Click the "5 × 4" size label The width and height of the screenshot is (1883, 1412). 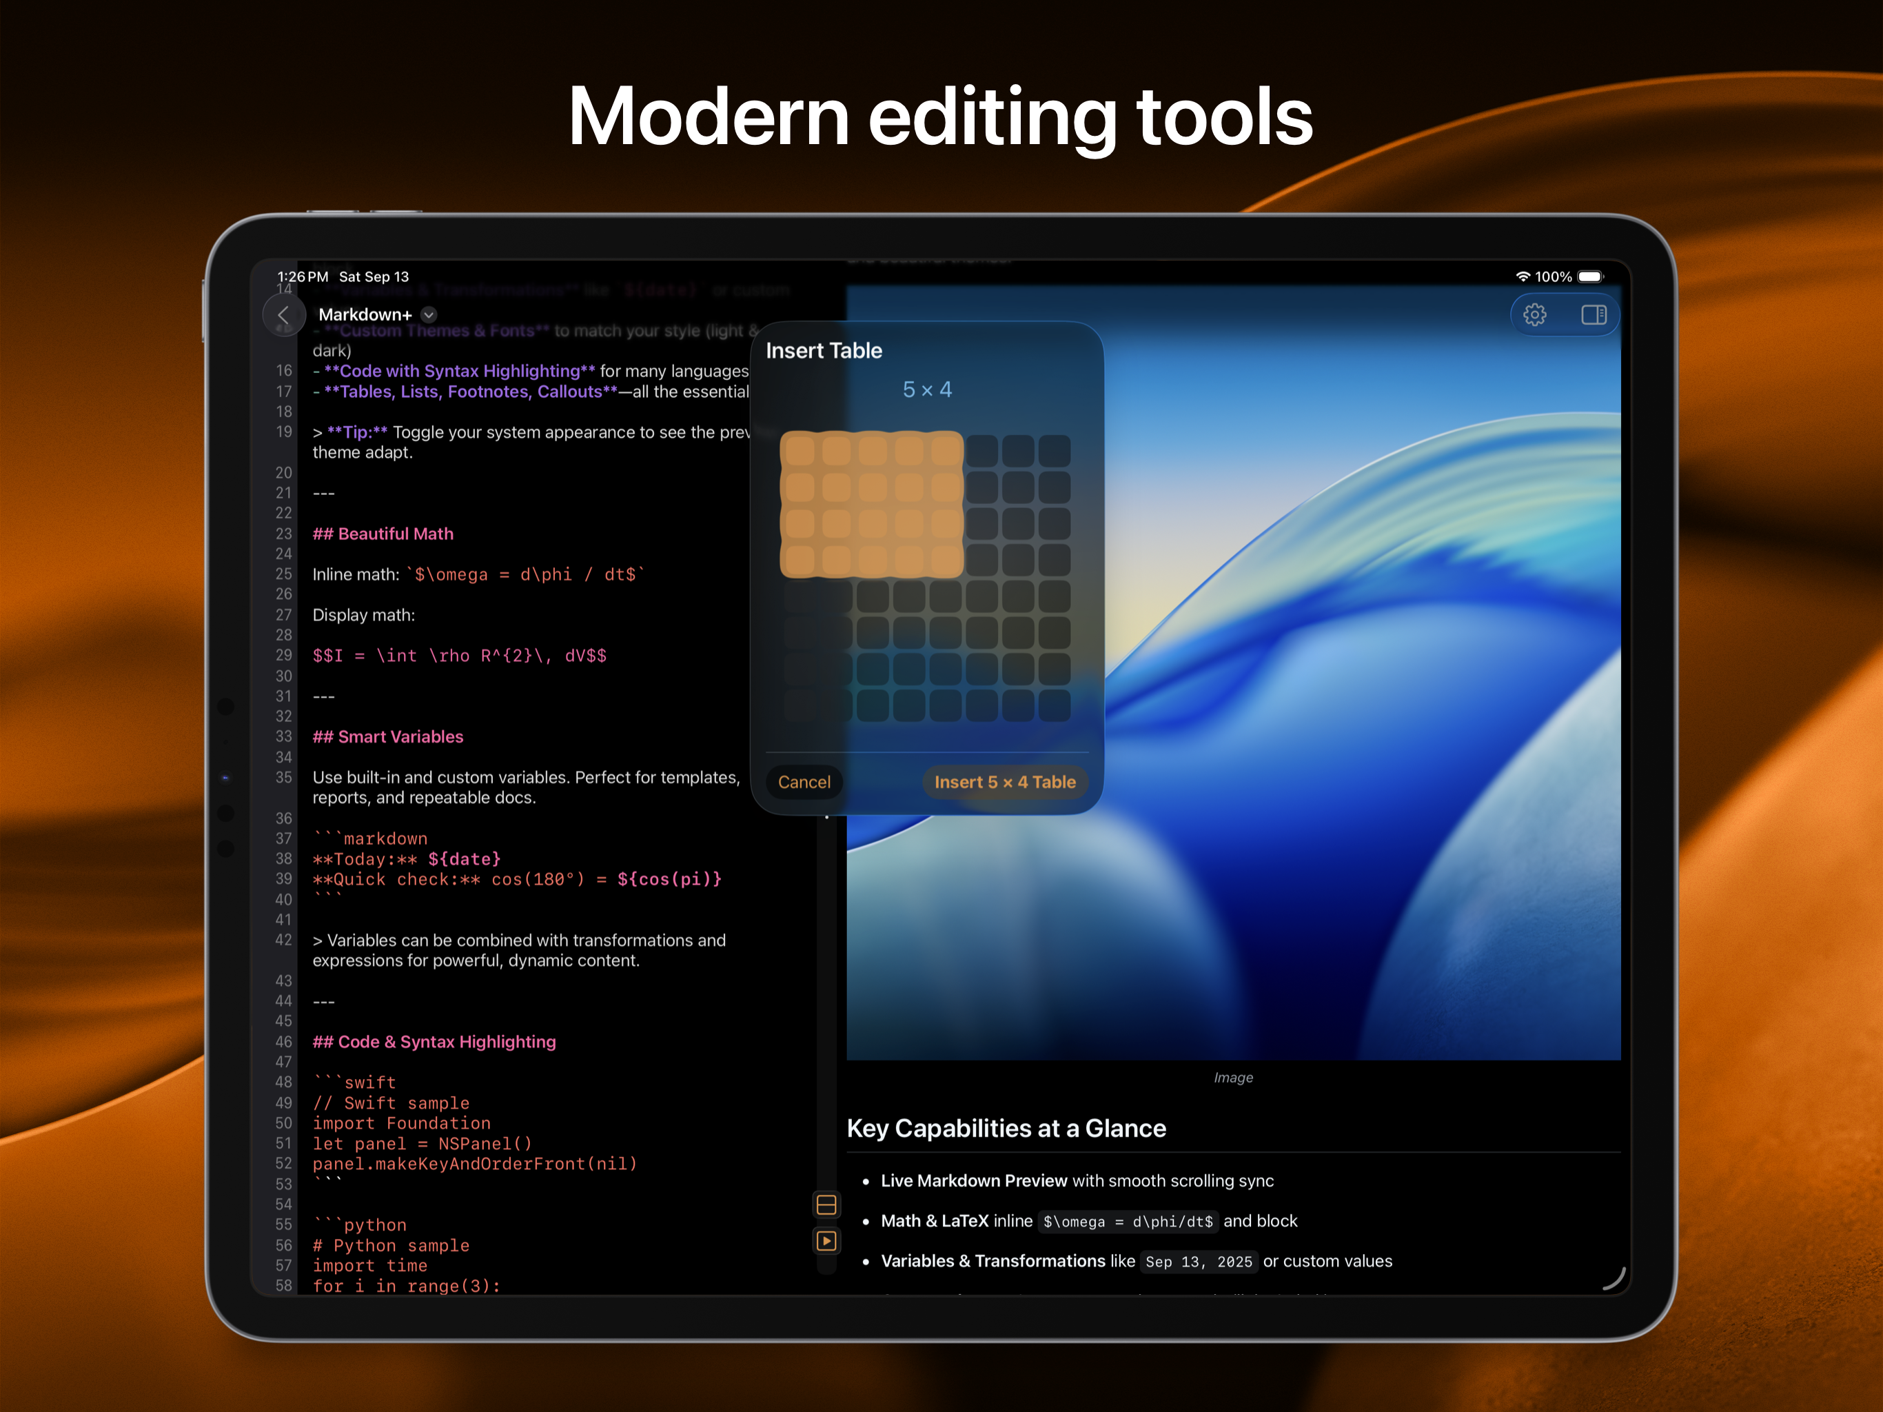tap(927, 389)
